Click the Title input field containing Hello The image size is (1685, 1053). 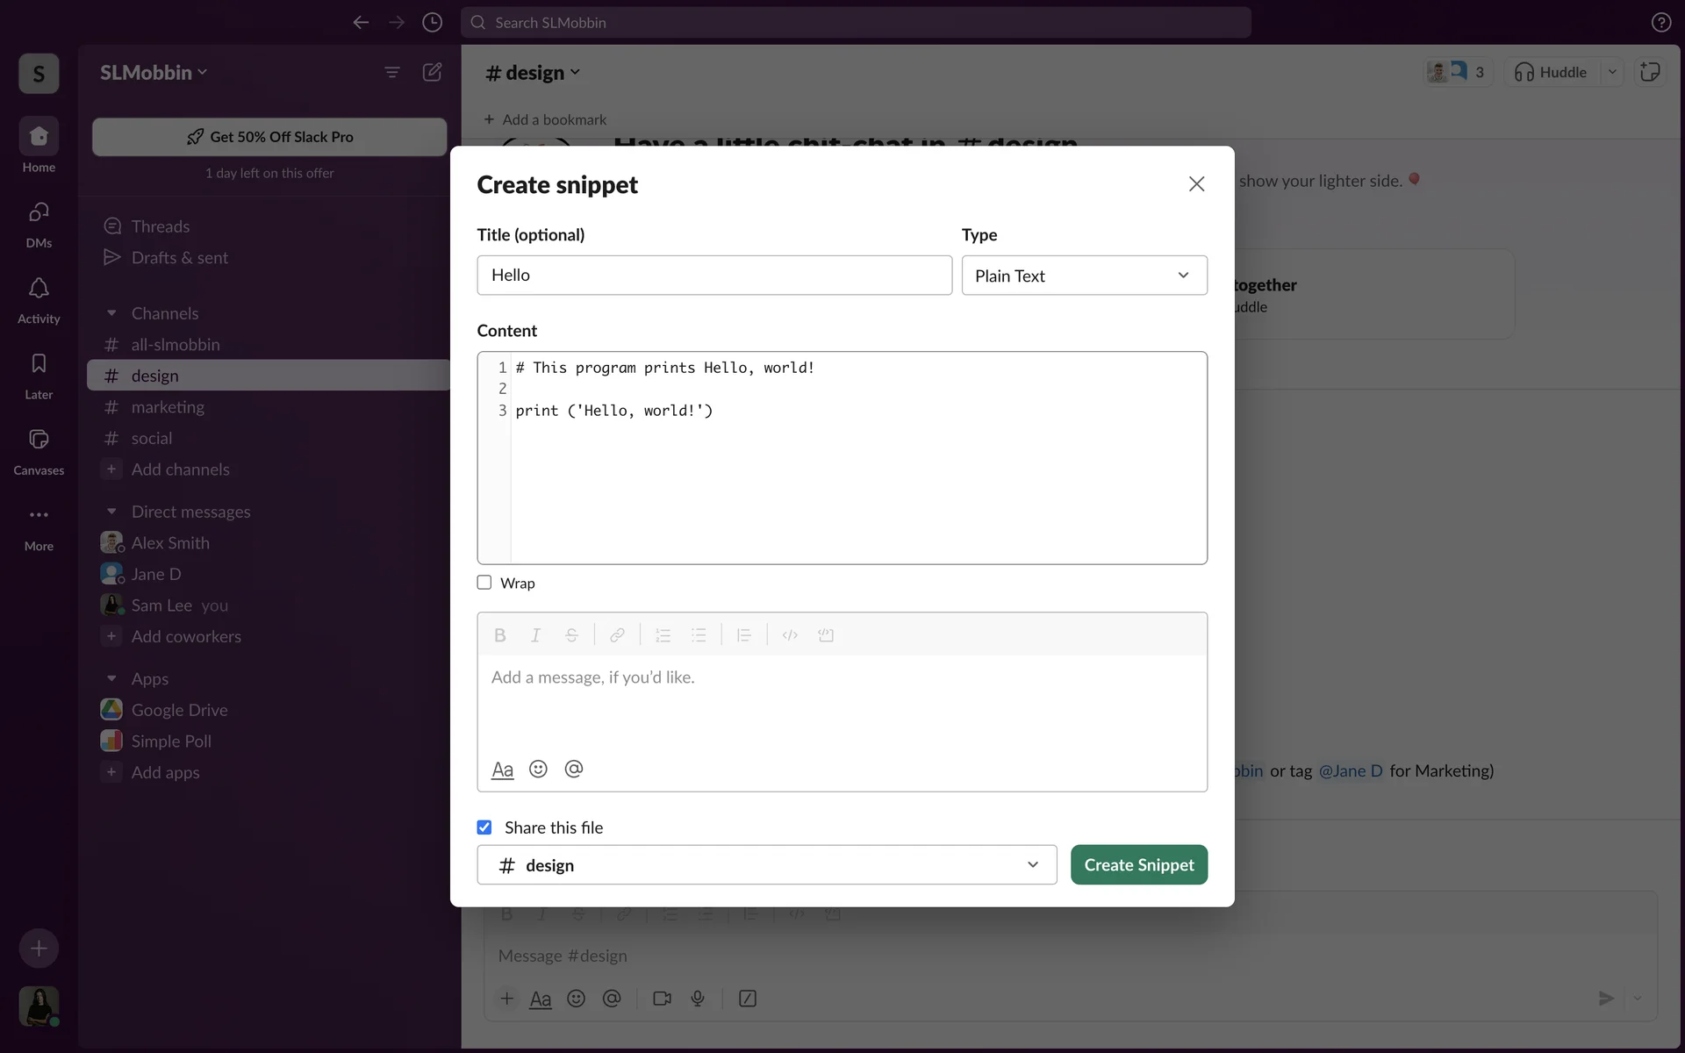(x=713, y=276)
